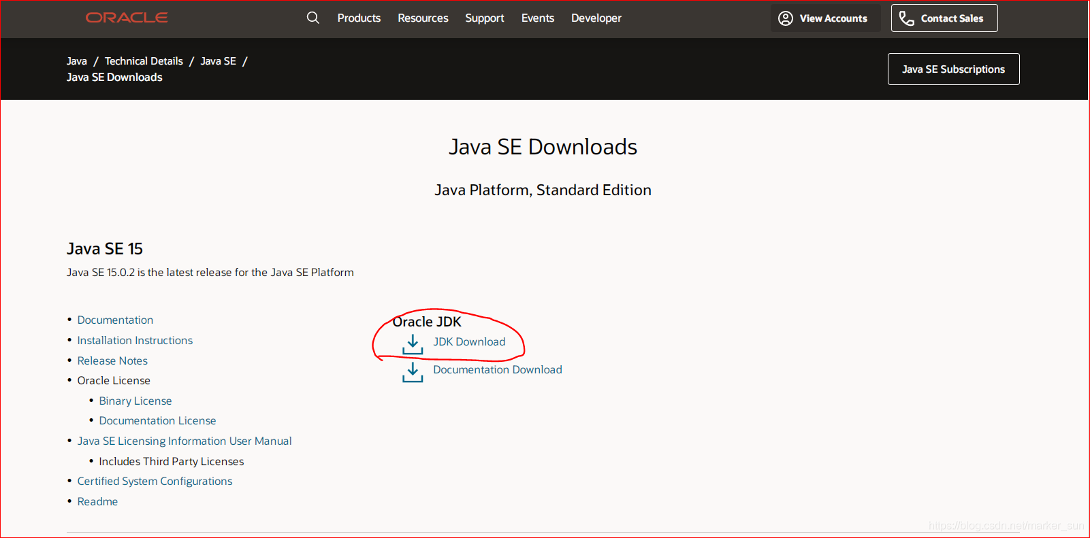1090x538 pixels.
Task: Click Java SE Downloads breadcrumb text
Action: pyautogui.click(x=114, y=78)
